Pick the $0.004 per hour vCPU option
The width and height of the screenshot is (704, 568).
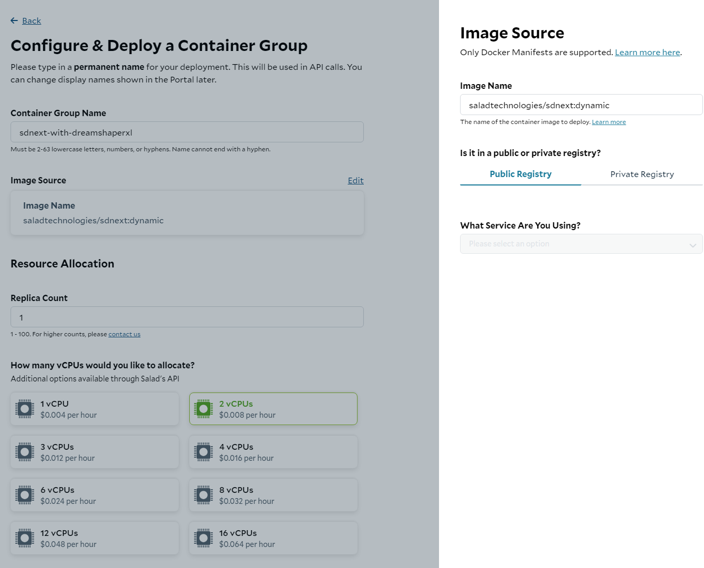point(95,409)
